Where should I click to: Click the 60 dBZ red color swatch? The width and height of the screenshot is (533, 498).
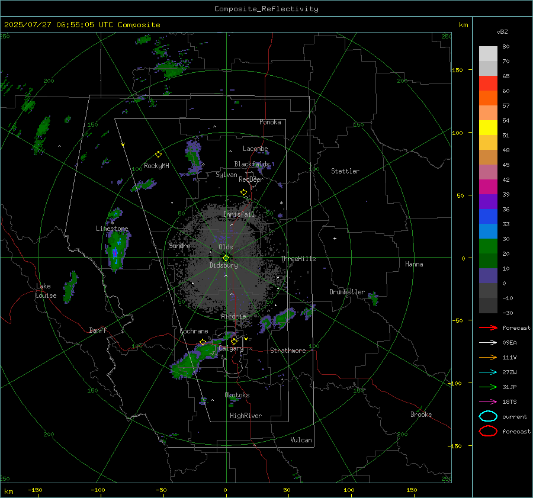(488, 83)
